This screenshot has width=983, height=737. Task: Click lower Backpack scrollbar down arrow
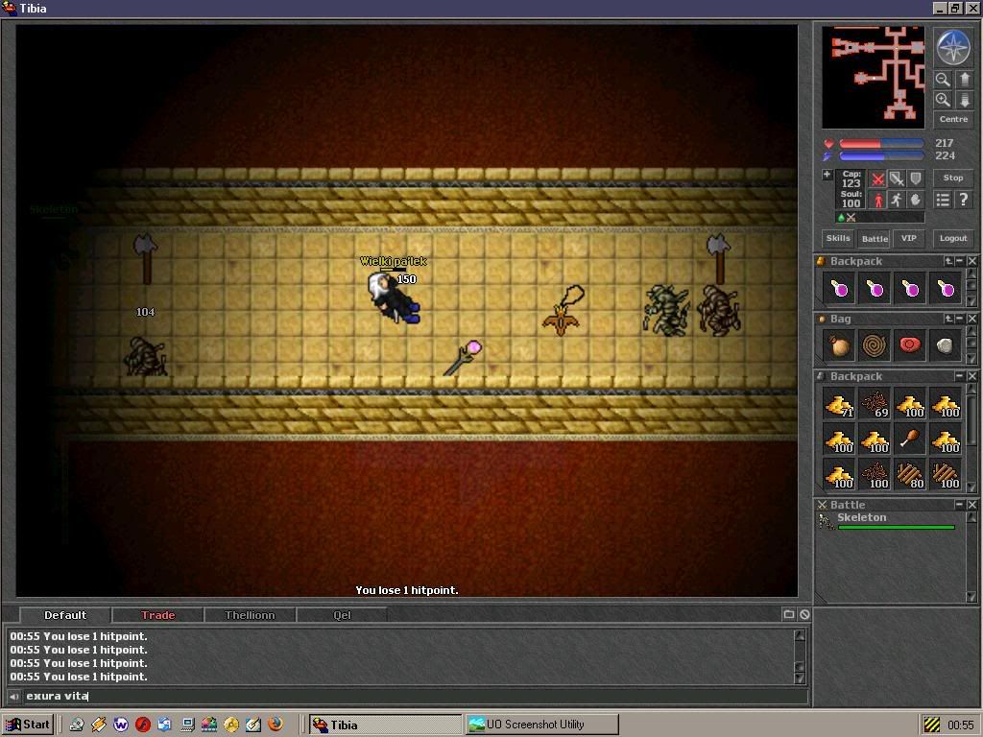pyautogui.click(x=971, y=487)
